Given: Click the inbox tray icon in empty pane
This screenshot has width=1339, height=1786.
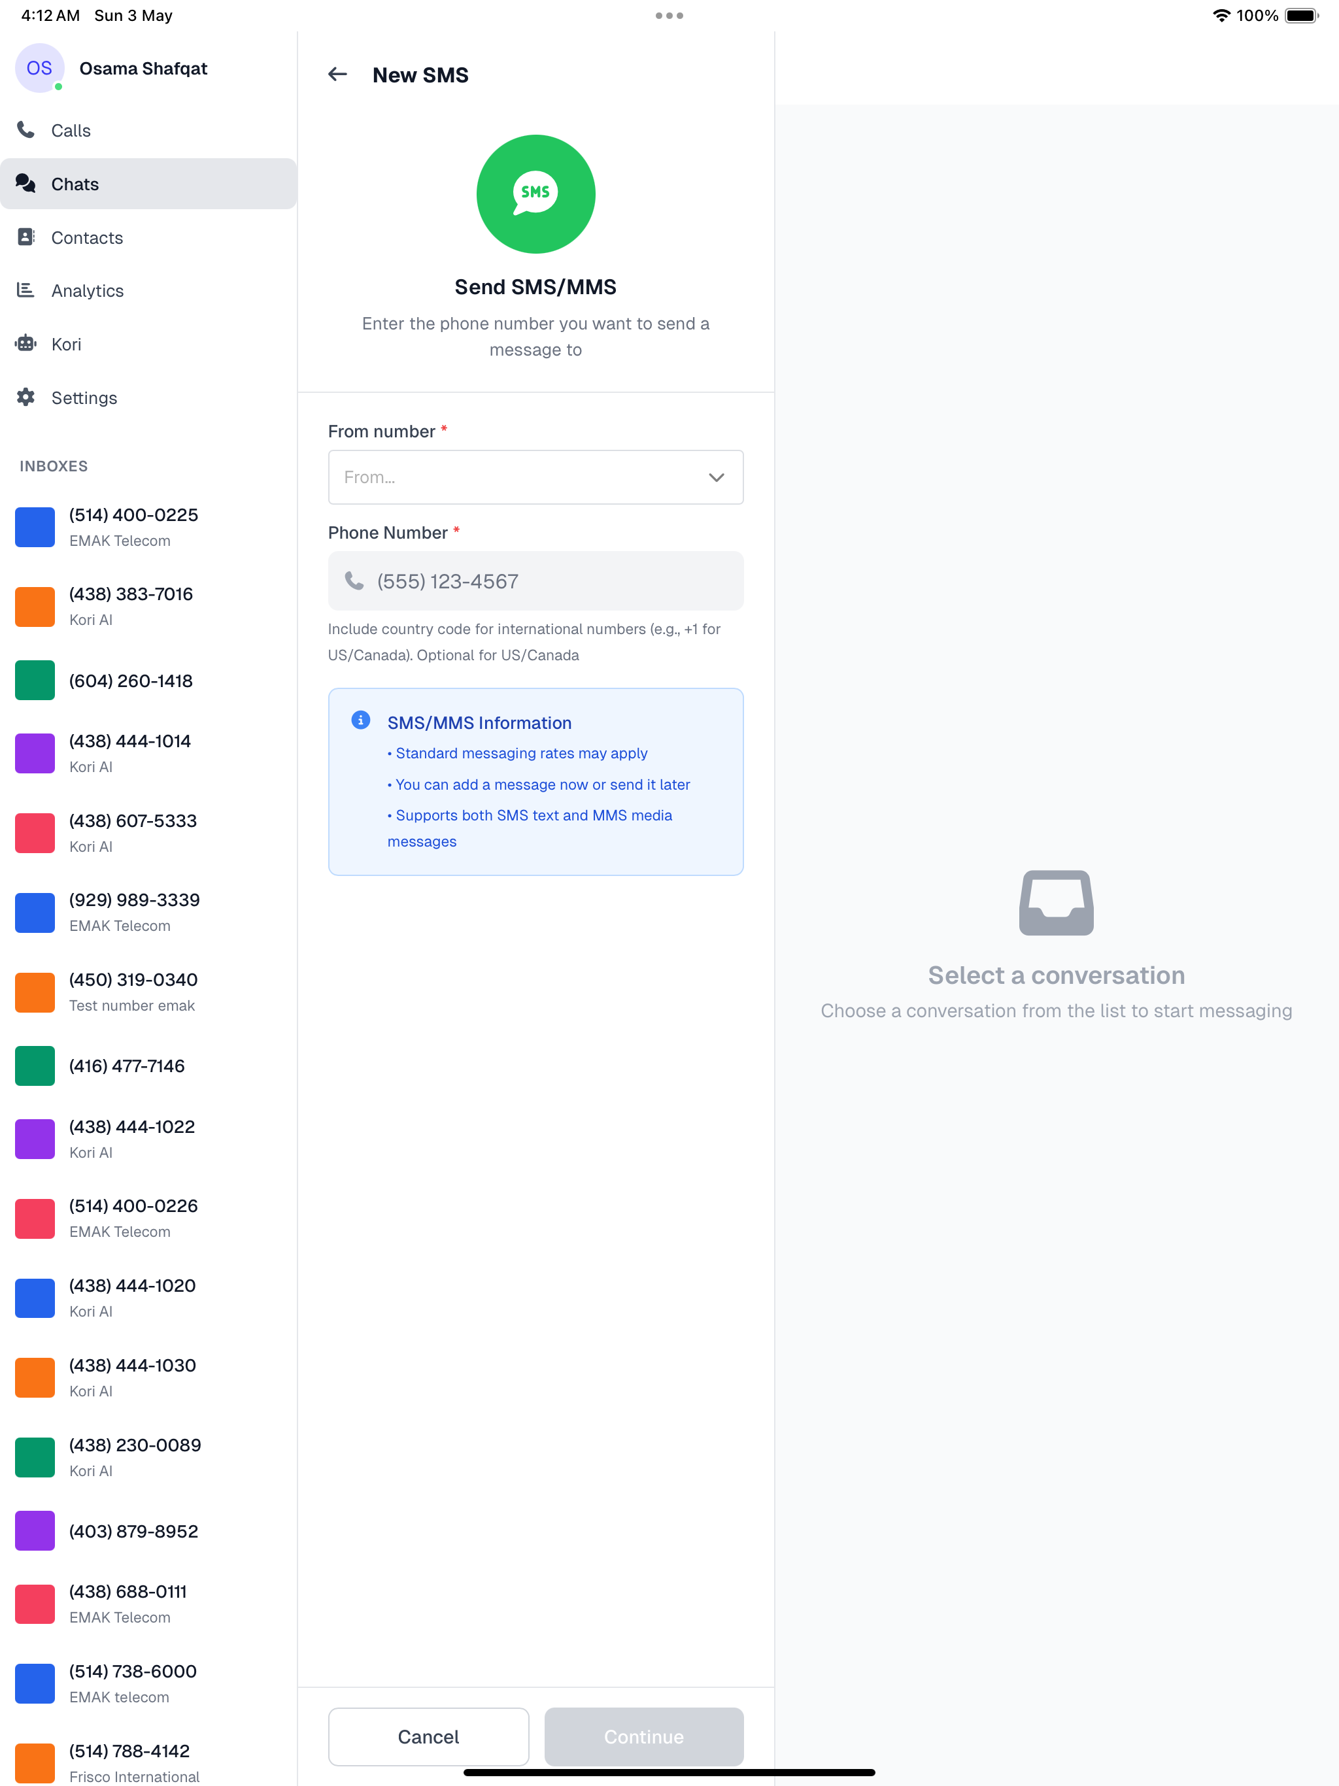Looking at the screenshot, I should tap(1057, 903).
